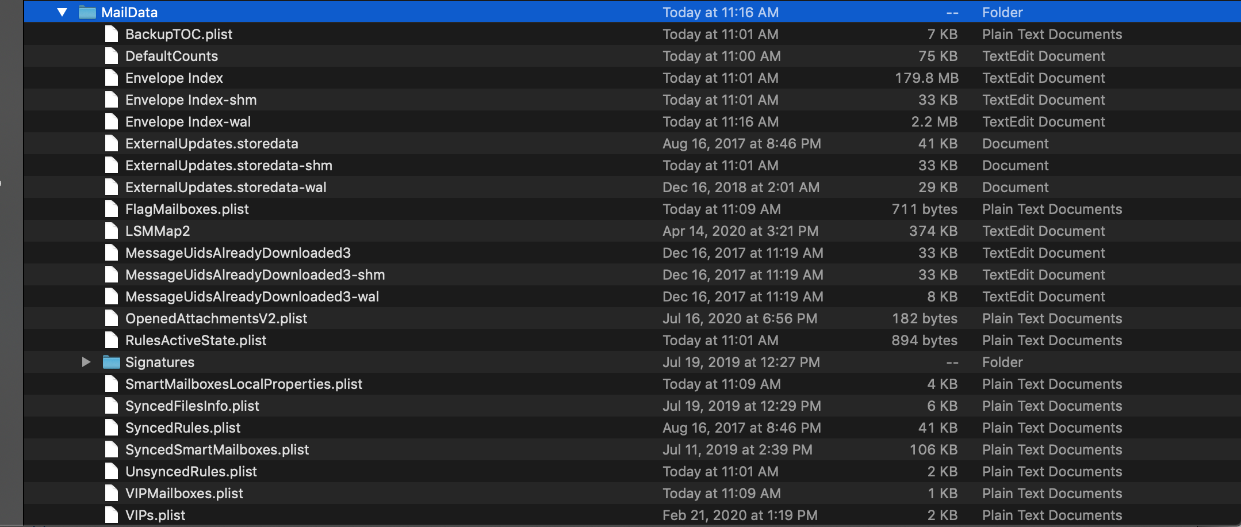This screenshot has width=1241, height=527.
Task: Select the RulesActiveState.plist file name
Action: coord(196,340)
